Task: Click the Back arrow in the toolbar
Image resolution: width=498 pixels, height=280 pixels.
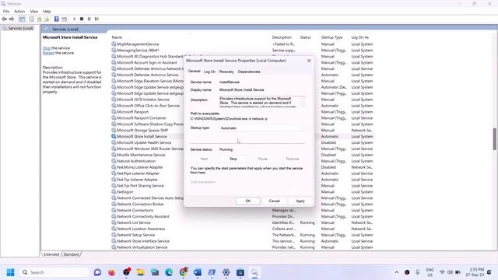Action: [5, 19]
